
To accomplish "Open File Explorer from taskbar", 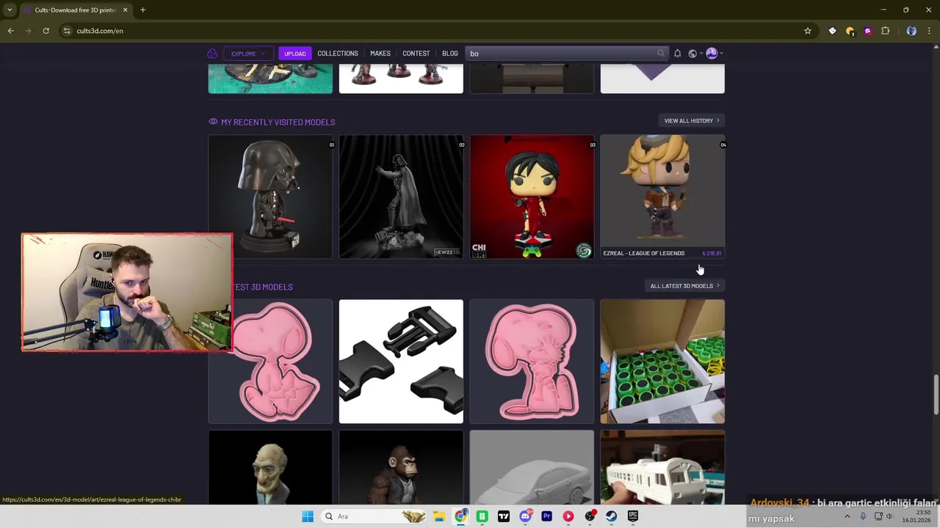I will [x=438, y=516].
